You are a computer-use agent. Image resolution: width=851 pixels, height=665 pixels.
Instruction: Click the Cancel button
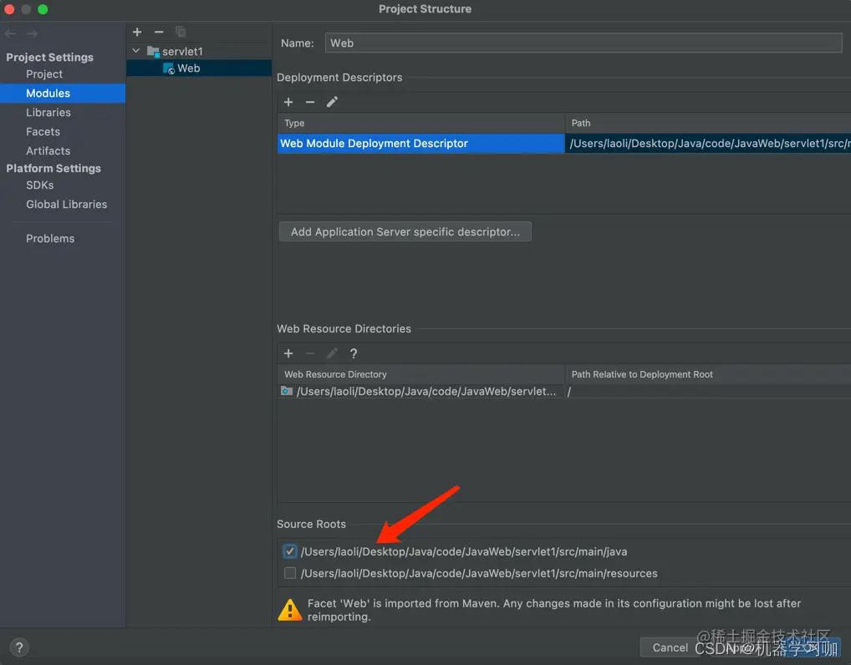[x=670, y=647]
